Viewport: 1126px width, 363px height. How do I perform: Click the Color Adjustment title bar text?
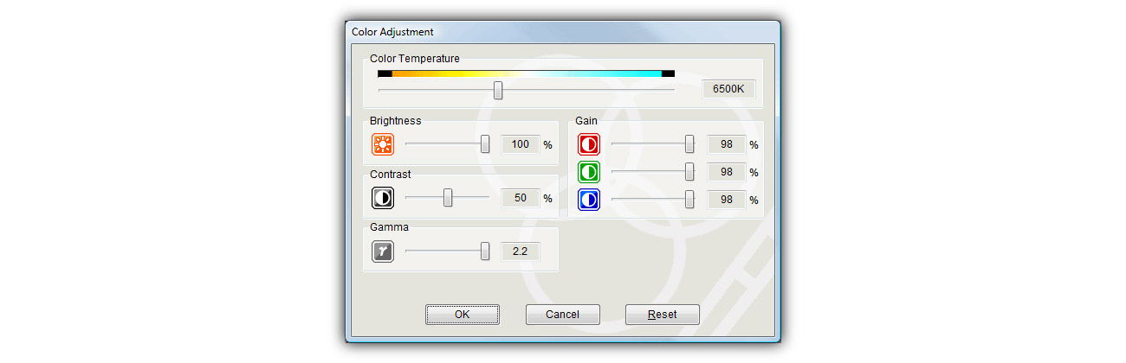393,32
